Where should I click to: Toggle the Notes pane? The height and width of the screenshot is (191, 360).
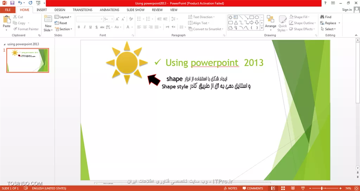pos(231,188)
